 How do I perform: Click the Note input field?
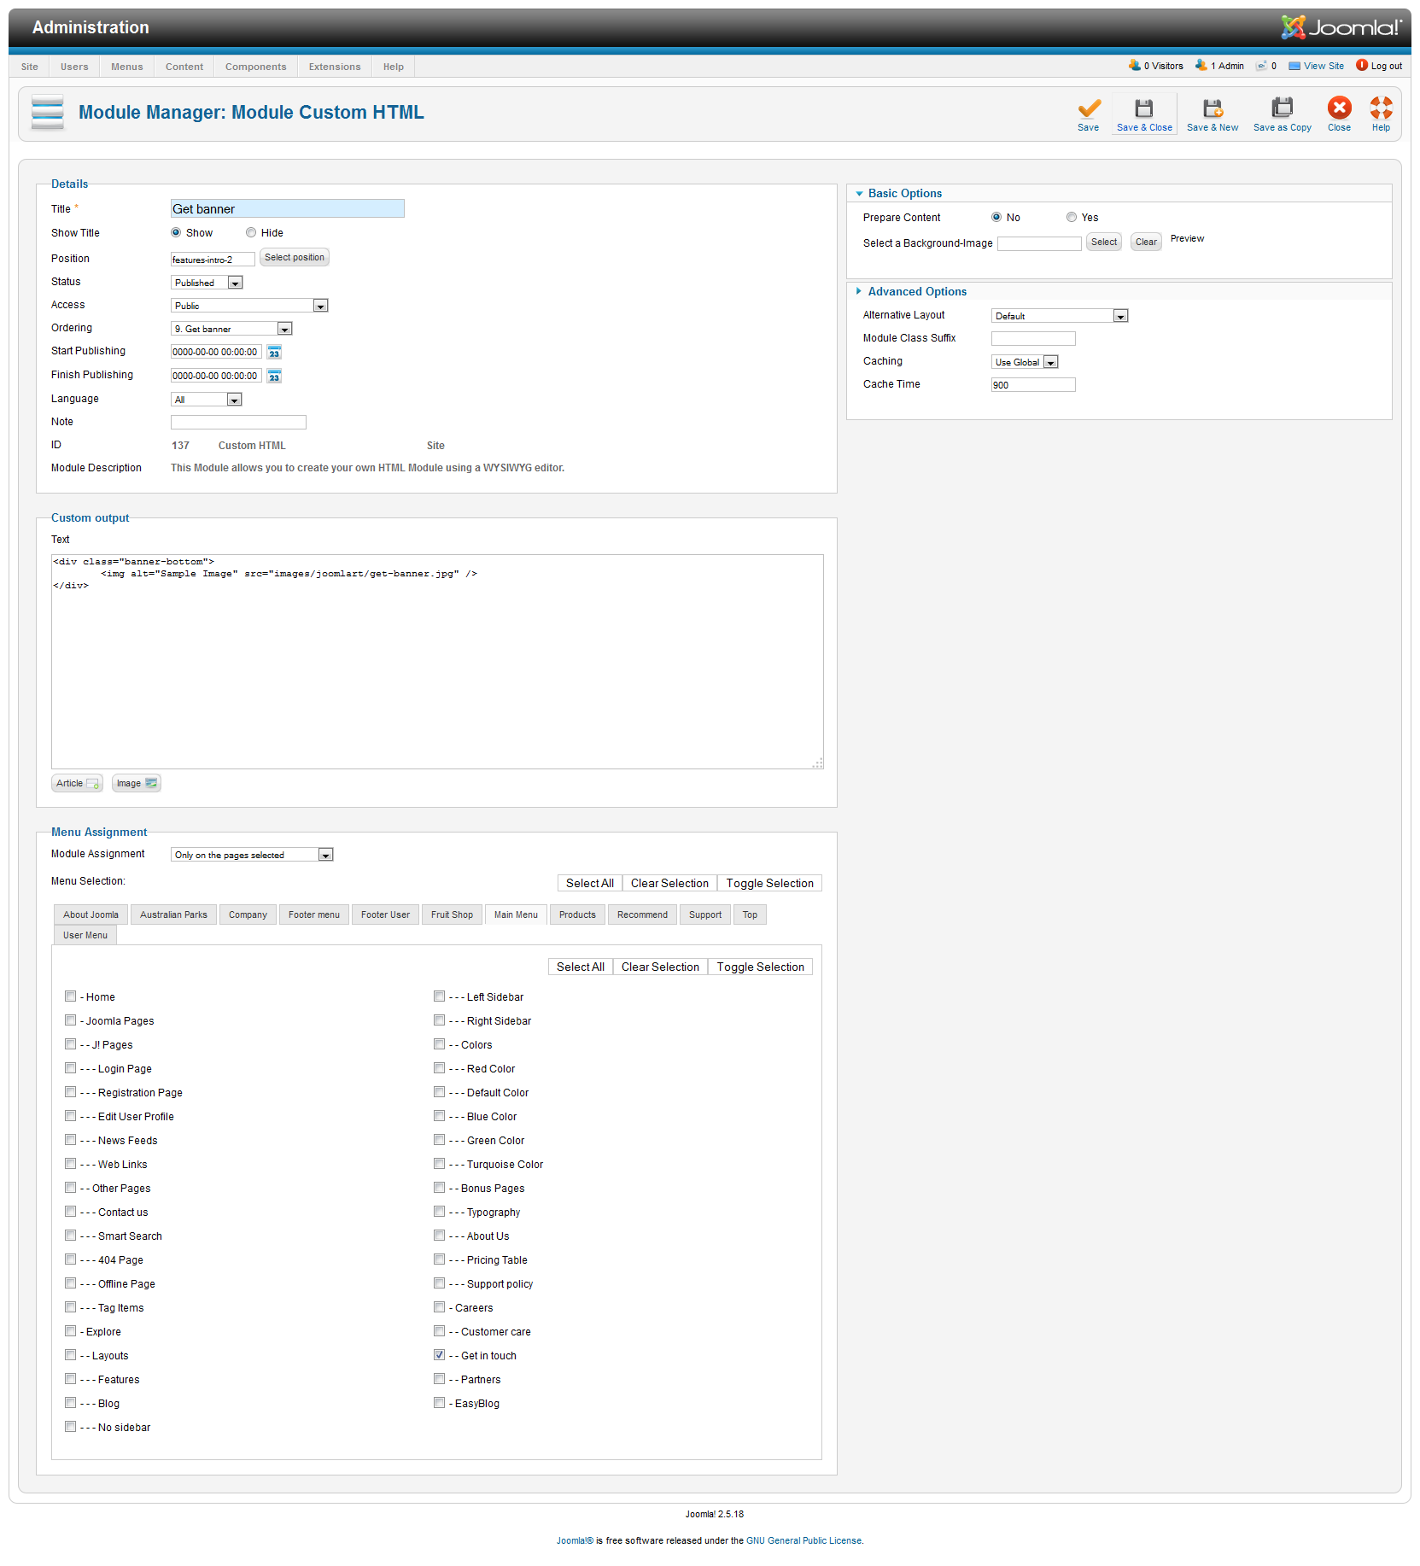(x=238, y=423)
